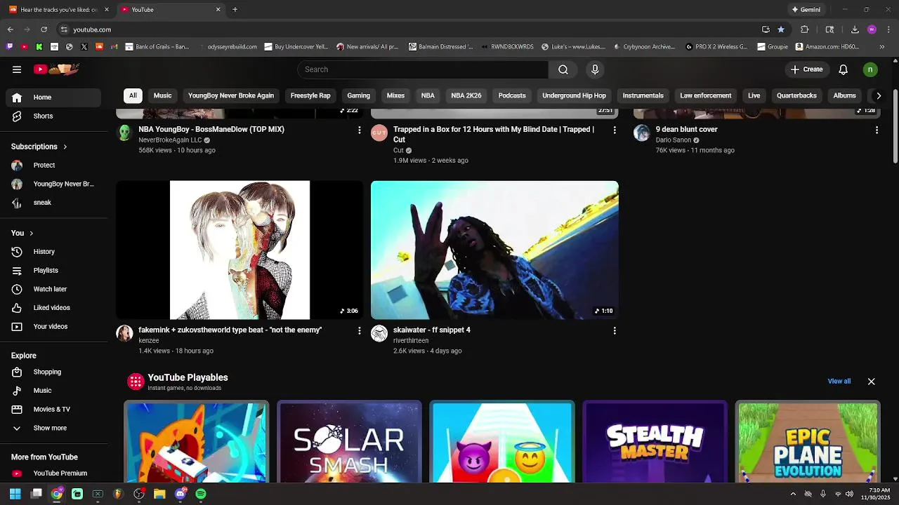Open Movies & TV under Explore

54,409
